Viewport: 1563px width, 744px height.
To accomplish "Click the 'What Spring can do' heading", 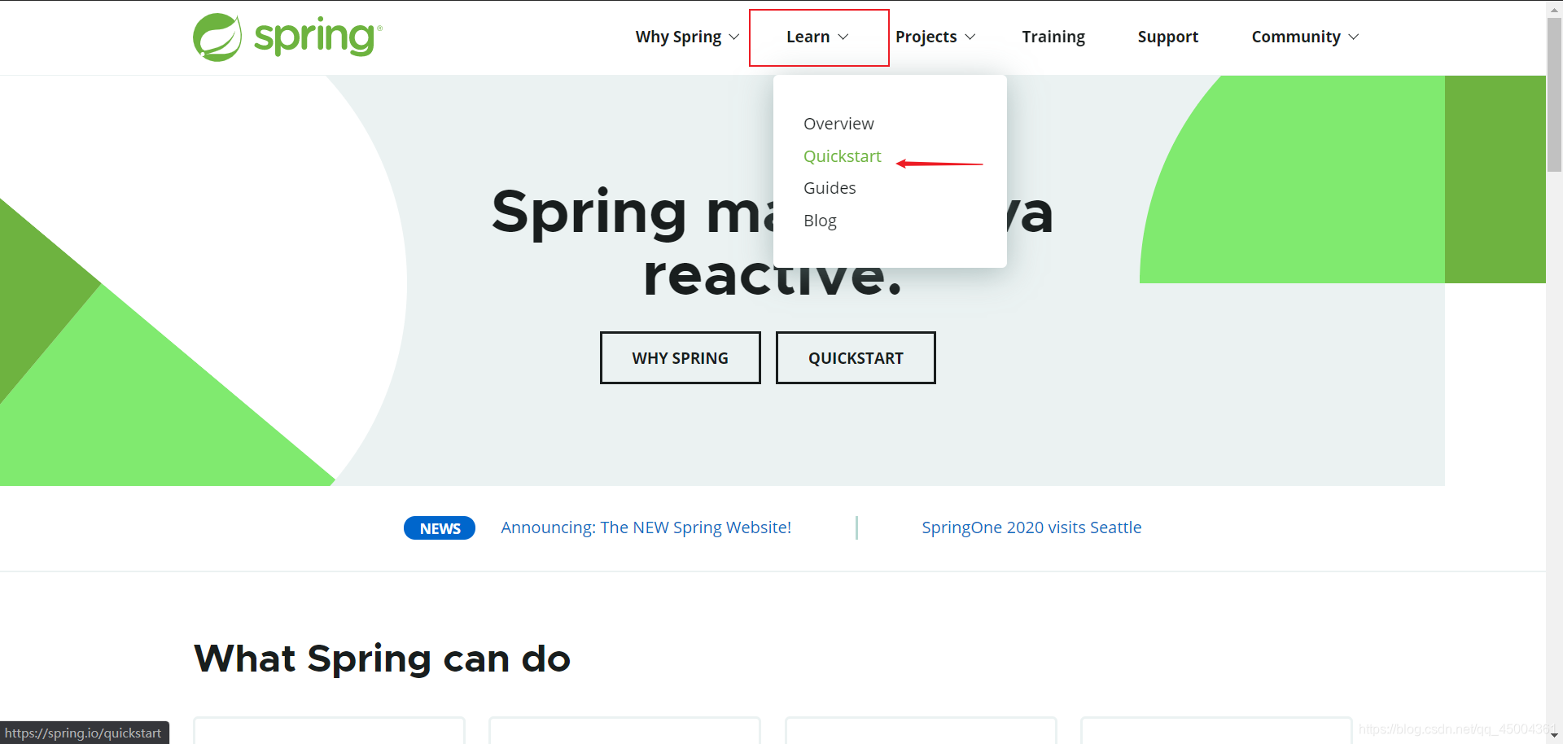I will click(383, 658).
